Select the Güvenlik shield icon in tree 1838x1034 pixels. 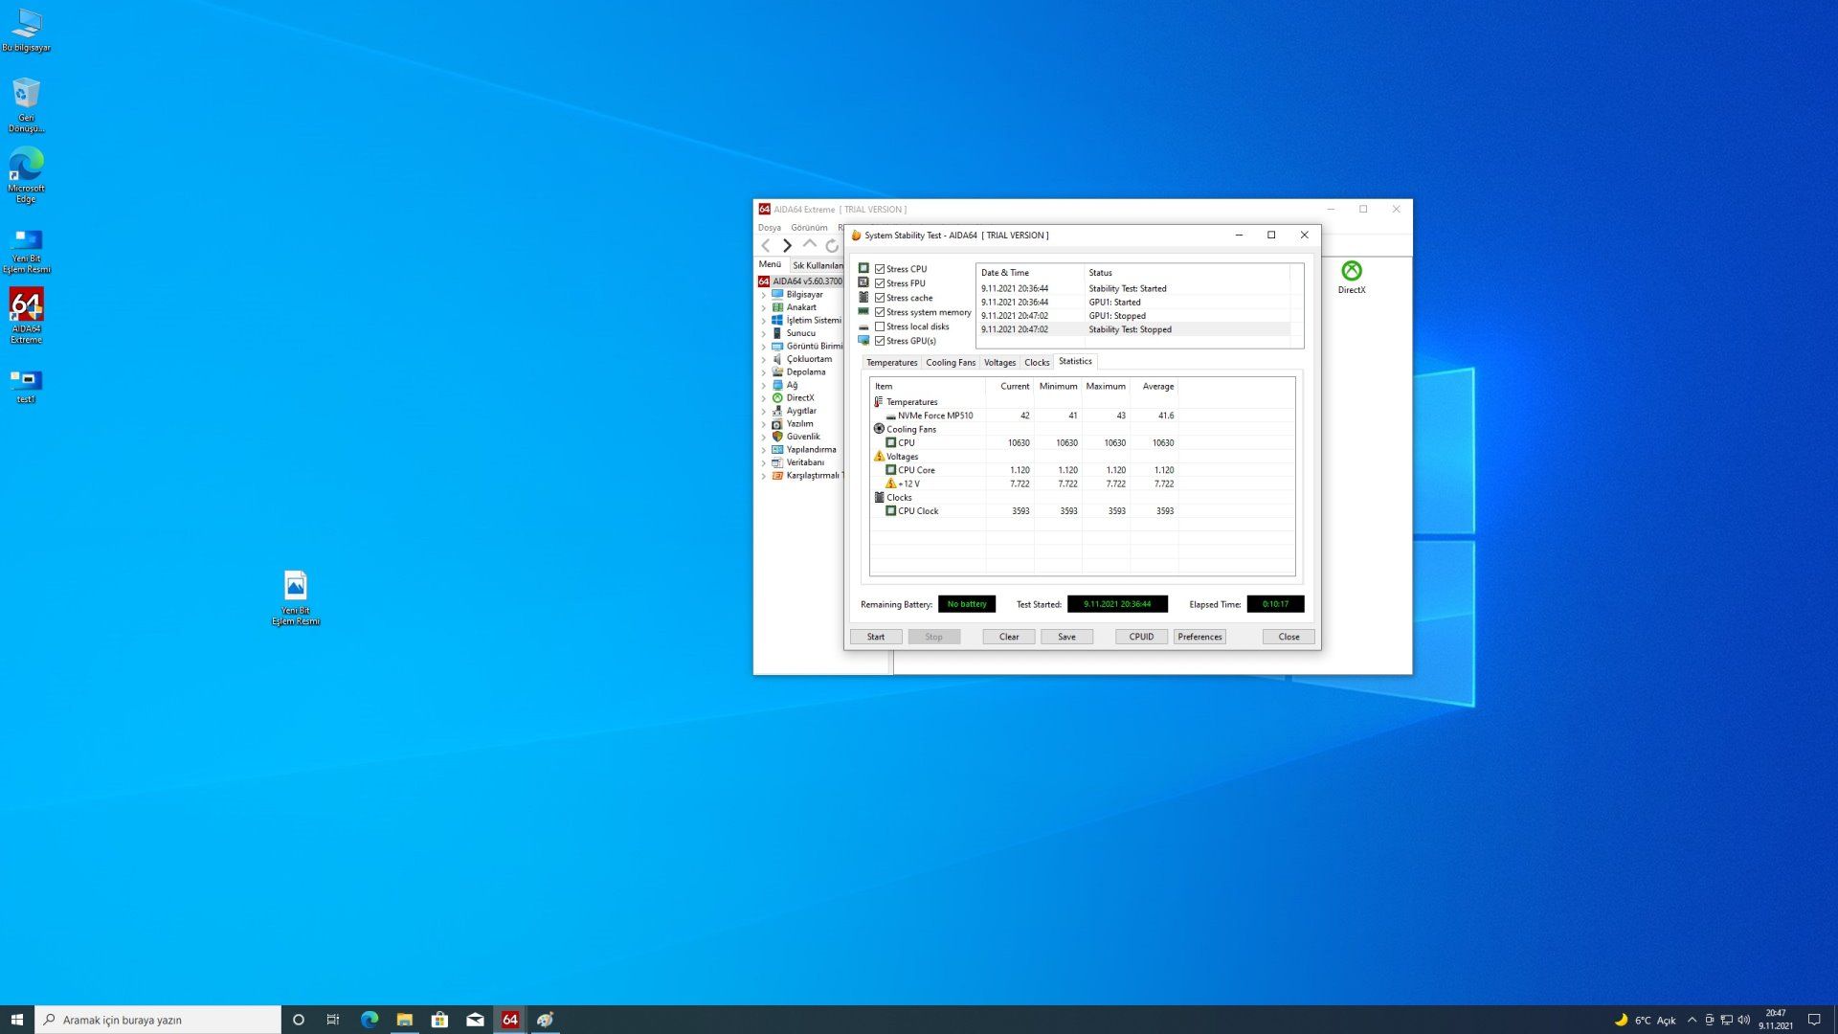777,437
